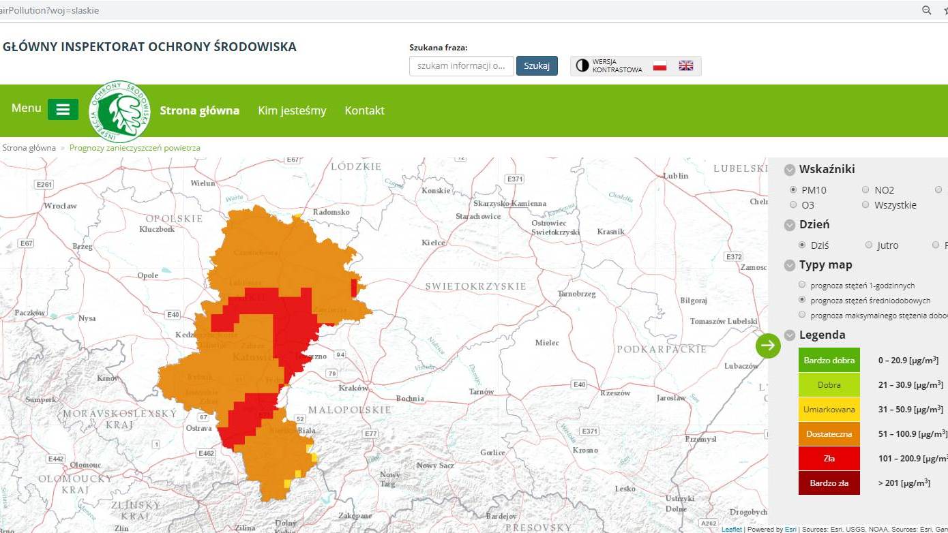Select the O3 indicator option
The width and height of the screenshot is (948, 533).
coord(793,204)
